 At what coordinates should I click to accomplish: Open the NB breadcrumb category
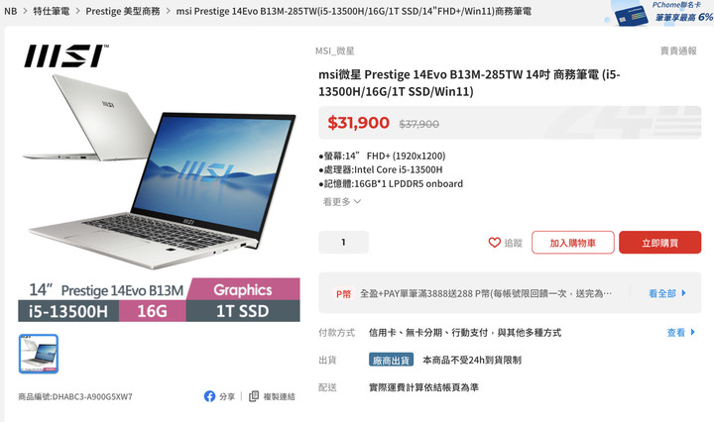point(11,11)
